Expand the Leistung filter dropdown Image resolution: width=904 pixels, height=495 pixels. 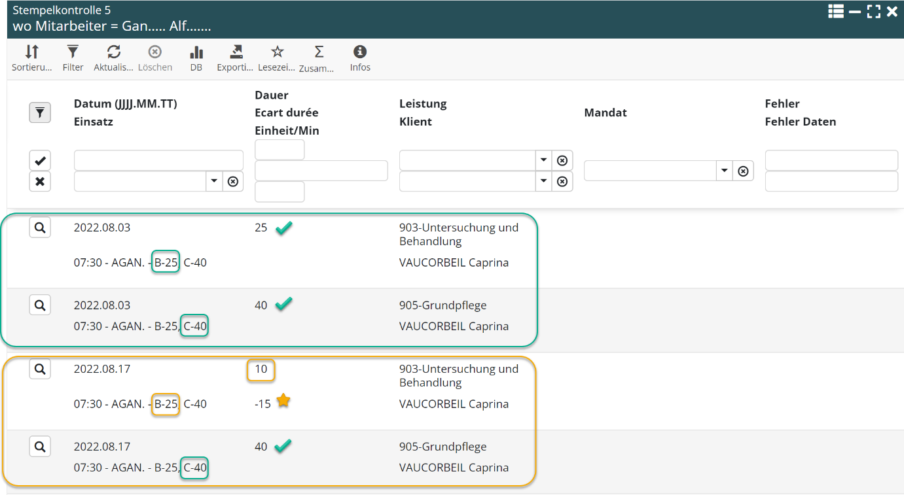[543, 160]
